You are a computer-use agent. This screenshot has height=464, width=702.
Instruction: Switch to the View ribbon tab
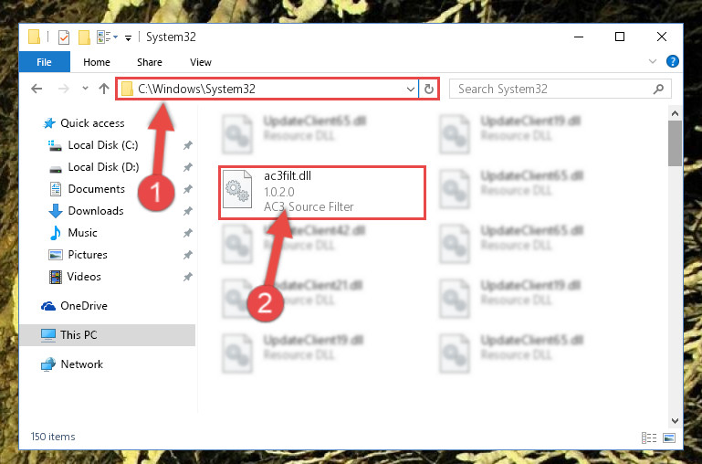pyautogui.click(x=201, y=62)
